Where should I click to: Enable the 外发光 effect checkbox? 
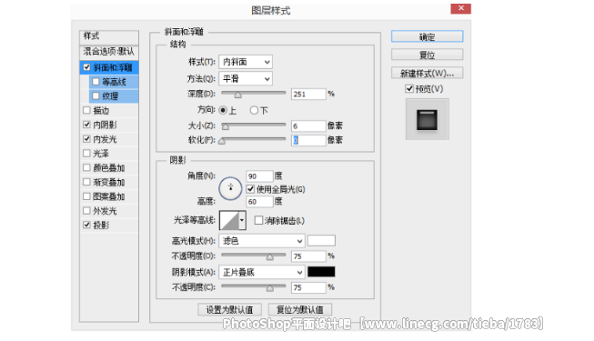point(86,210)
